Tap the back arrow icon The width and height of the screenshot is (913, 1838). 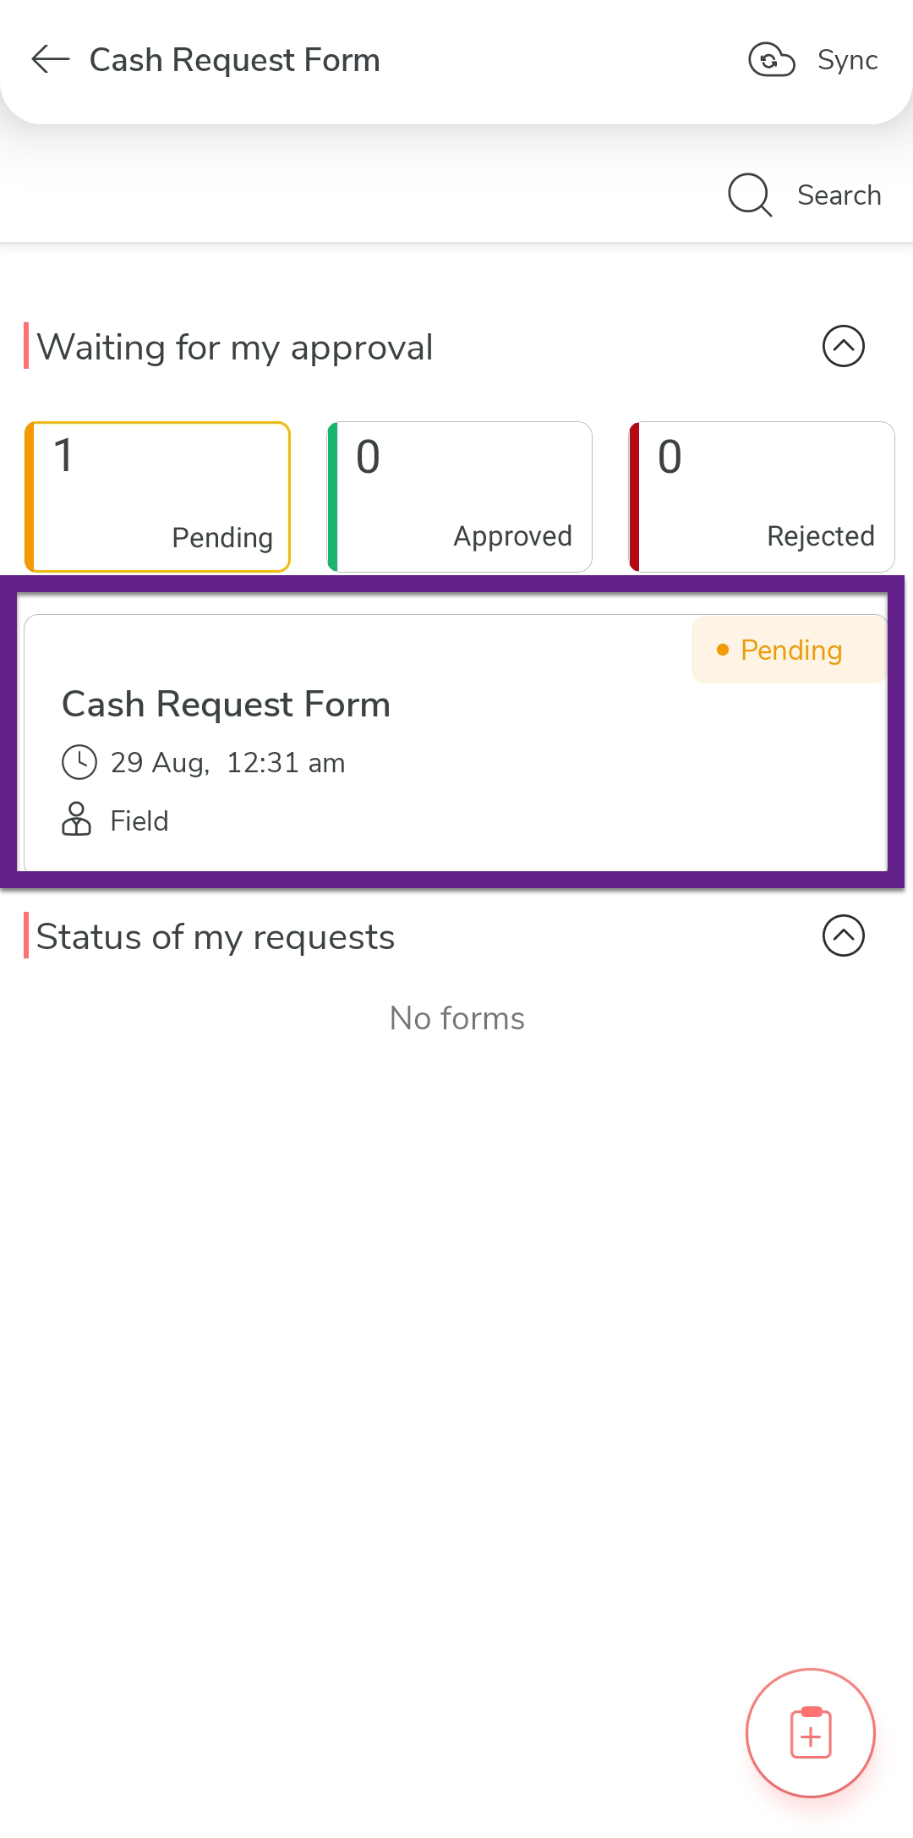coord(50,60)
